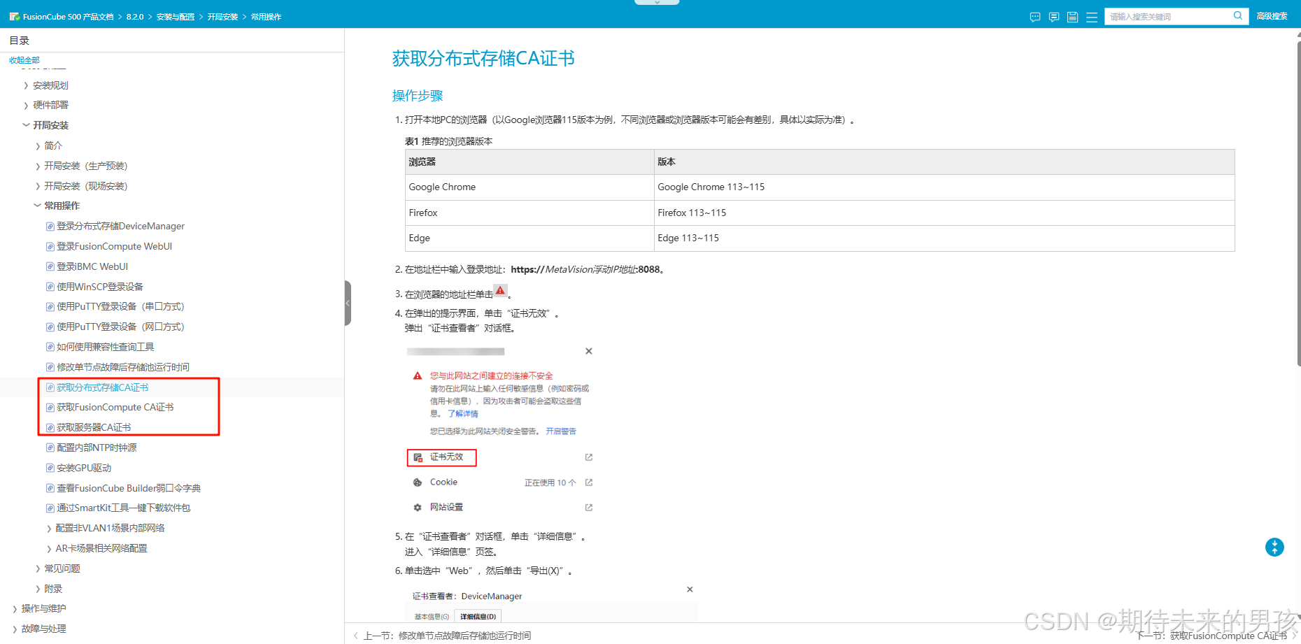1301x644 pixels.
Task: Collapse the 开局安装 tree node
Action: (x=26, y=125)
